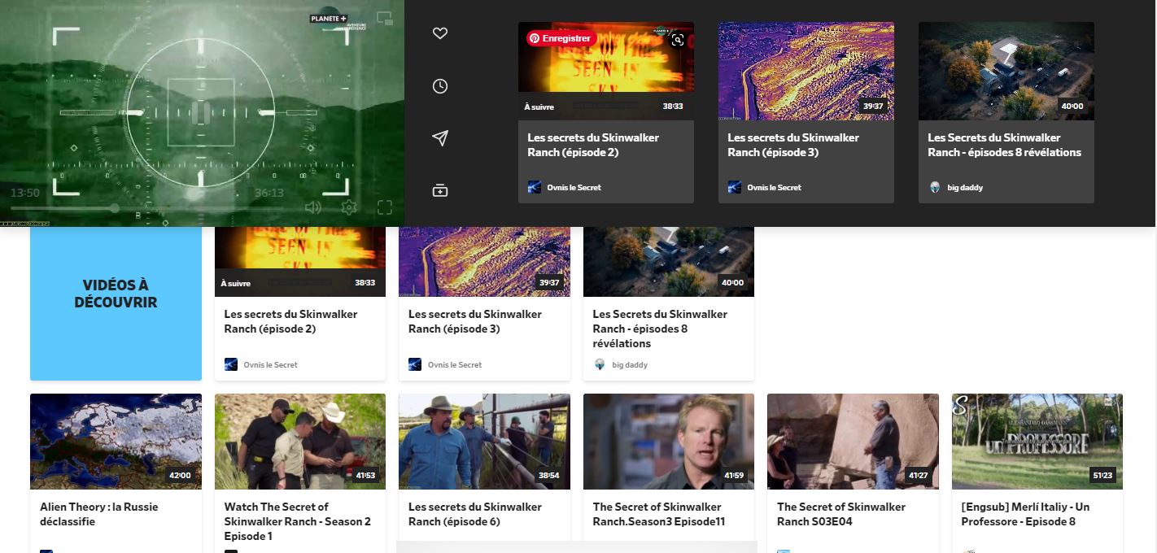Viewport: 1157px width, 553px height.
Task: Play the Merlí Italiy Un Professore thumbnail
Action: pos(1037,441)
